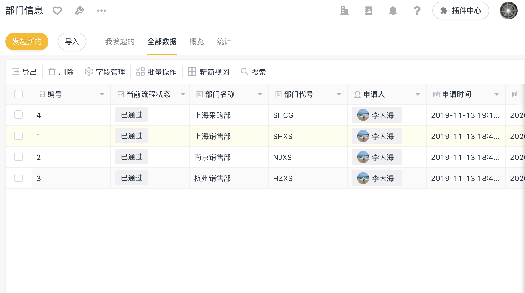Screen dimensions: 525x293
Task: Click 李大海 applicant in SHXS row
Action: coord(377,136)
